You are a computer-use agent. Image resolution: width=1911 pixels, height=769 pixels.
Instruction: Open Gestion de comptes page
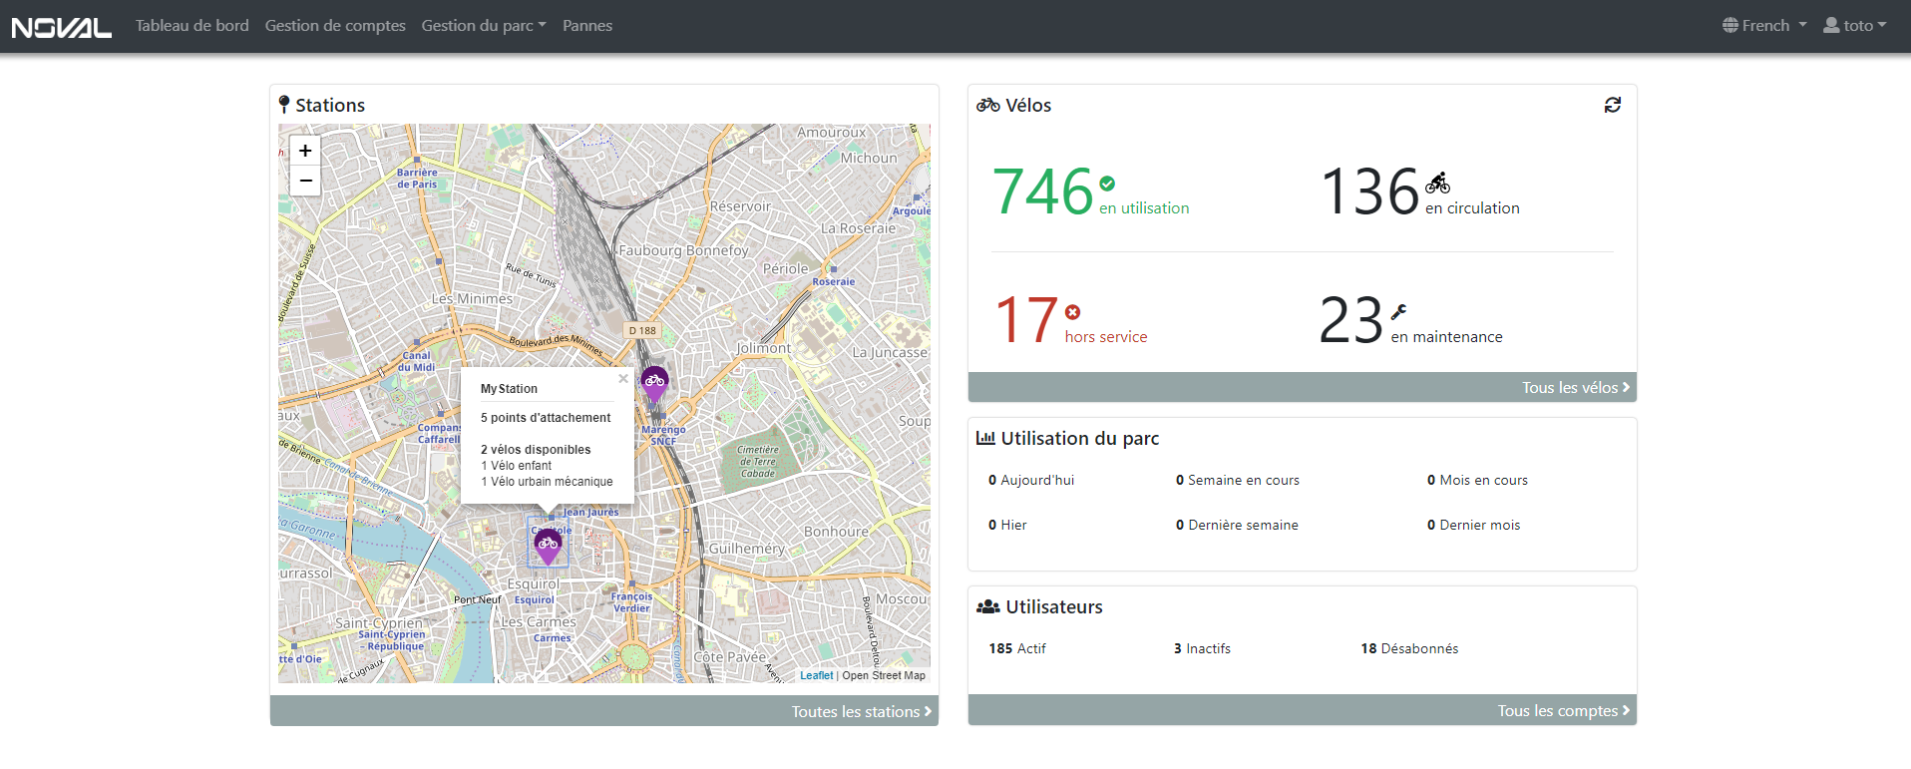[335, 26]
